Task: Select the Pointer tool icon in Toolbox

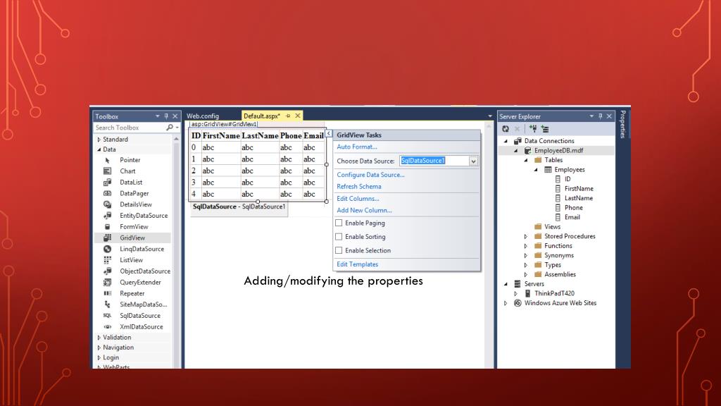Action: [x=107, y=160]
